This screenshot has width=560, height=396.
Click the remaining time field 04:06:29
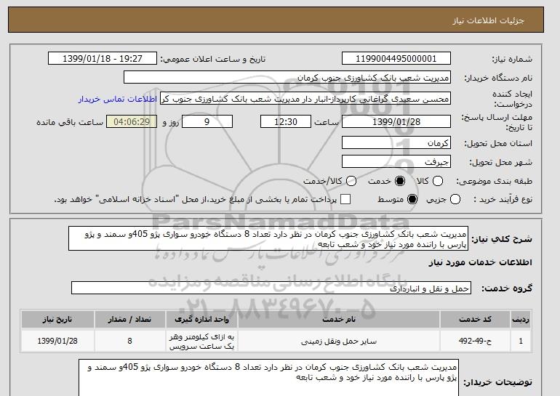point(132,121)
